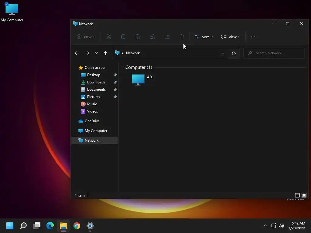Image resolution: width=311 pixels, height=233 pixels.
Task: Open Documents in navigation pane
Action: pos(96,89)
